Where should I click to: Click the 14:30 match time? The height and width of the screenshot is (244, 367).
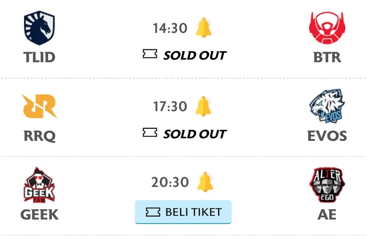[170, 28]
